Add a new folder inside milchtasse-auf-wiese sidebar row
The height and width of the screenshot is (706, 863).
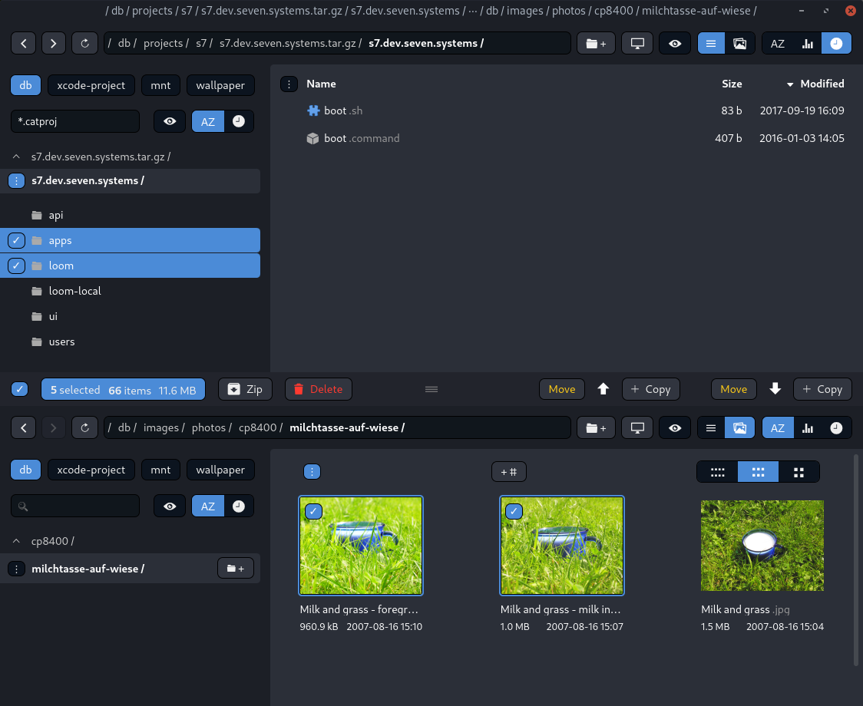pyautogui.click(x=236, y=569)
